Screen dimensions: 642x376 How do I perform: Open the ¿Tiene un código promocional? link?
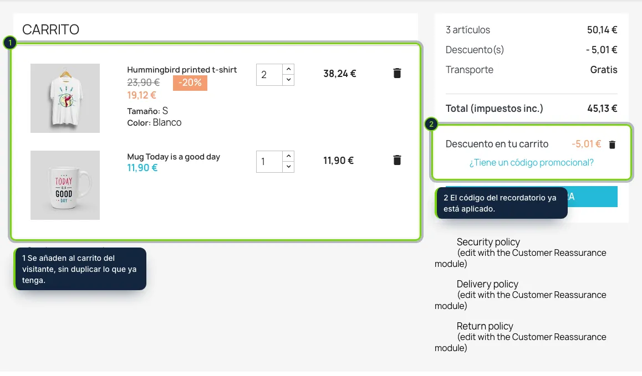(x=531, y=162)
